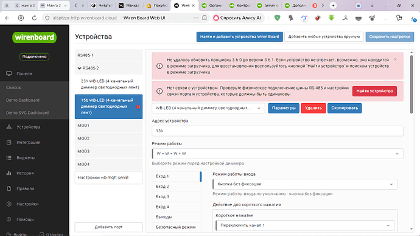This screenshot has height=236, width=420.
Task: Select Вход 4 tab
Action: 177,207
